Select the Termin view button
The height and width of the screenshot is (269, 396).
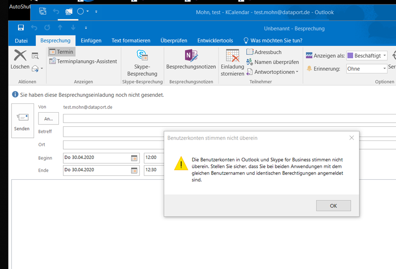coord(62,52)
